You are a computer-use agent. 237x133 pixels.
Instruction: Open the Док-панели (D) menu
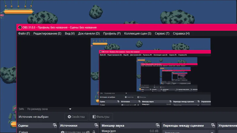tap(89, 33)
